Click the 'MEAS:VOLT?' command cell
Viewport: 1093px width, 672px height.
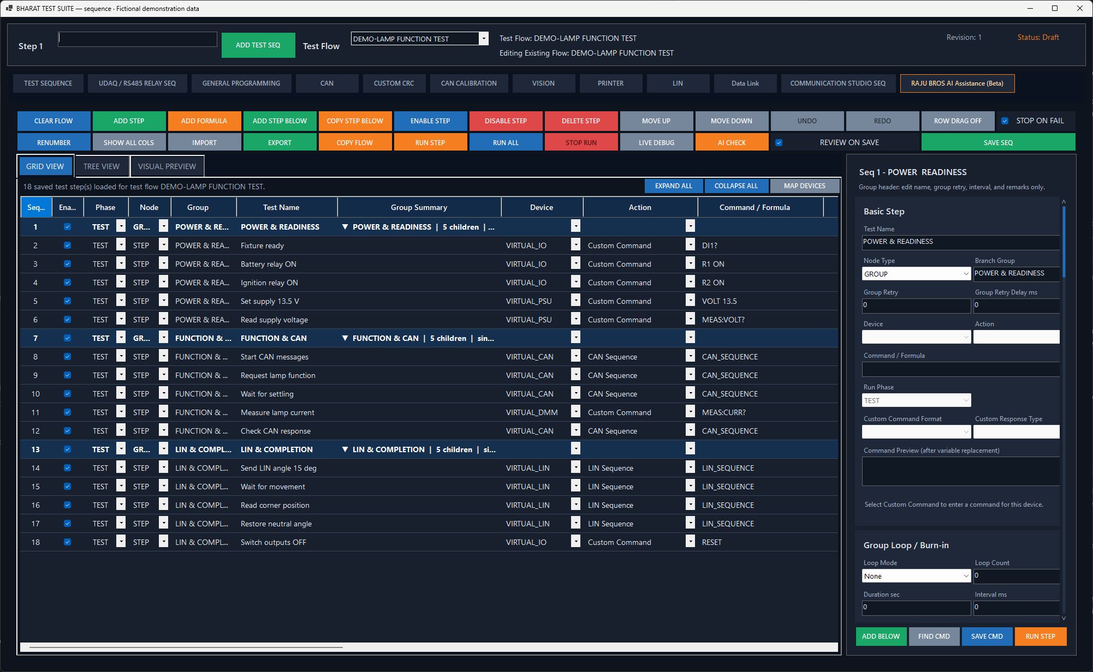[760, 320]
